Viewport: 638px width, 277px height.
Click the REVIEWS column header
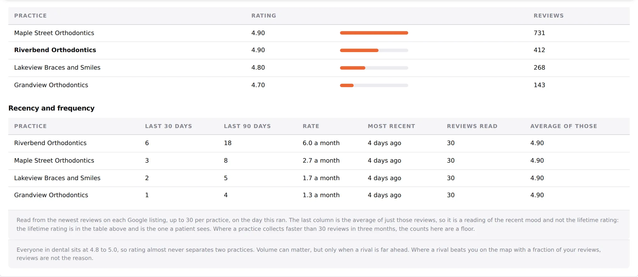point(549,16)
